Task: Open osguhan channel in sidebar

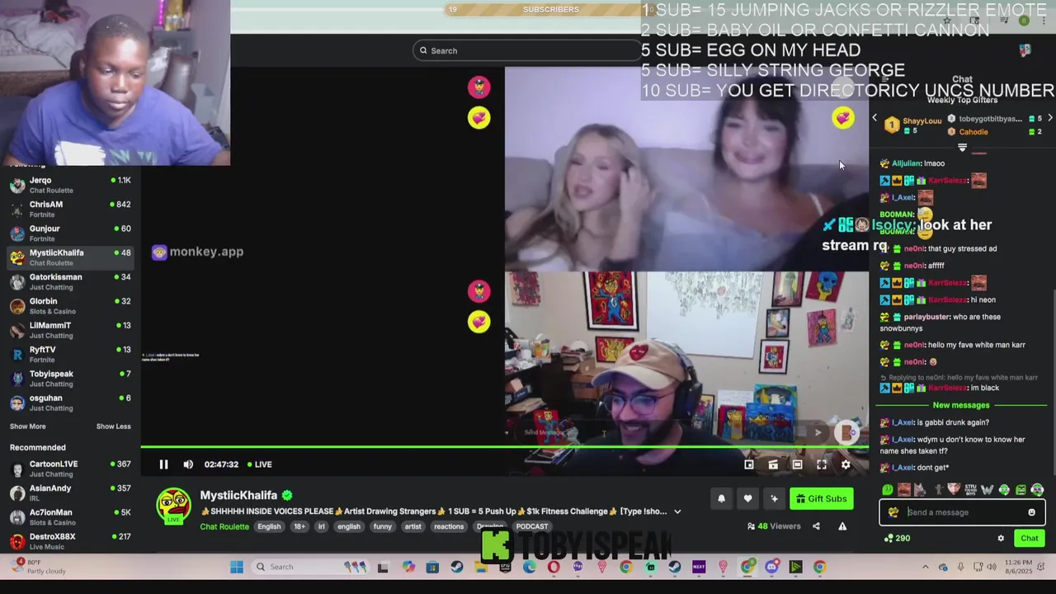Action: (x=70, y=403)
